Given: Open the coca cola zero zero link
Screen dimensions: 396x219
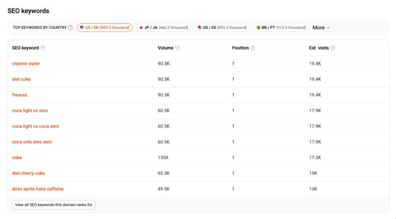Looking at the screenshot, I should (x=32, y=142).
